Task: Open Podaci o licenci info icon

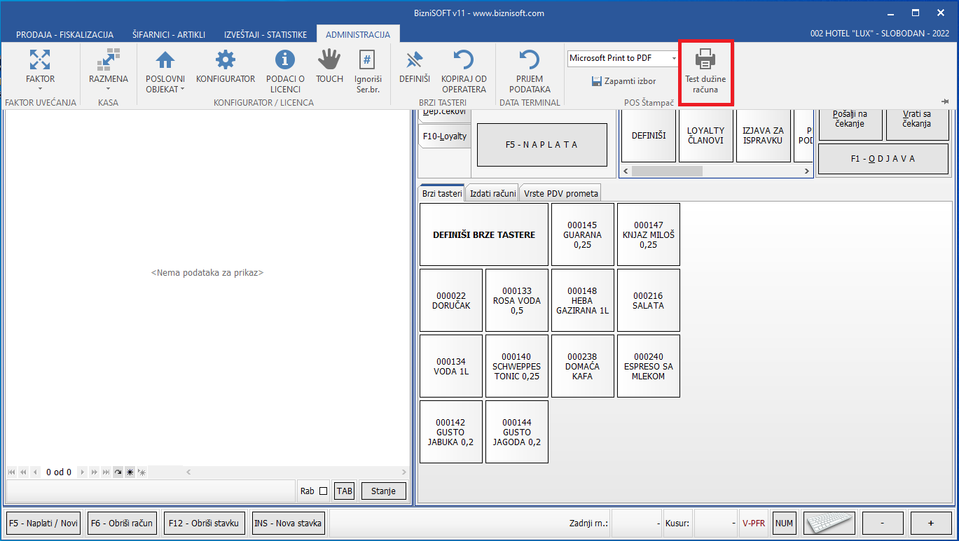Action: point(285,59)
